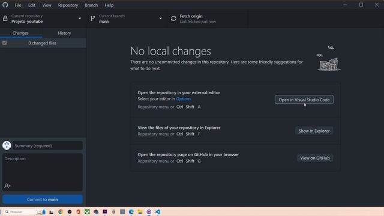
Task: Click the Show in Explorer button
Action: [x=314, y=131]
